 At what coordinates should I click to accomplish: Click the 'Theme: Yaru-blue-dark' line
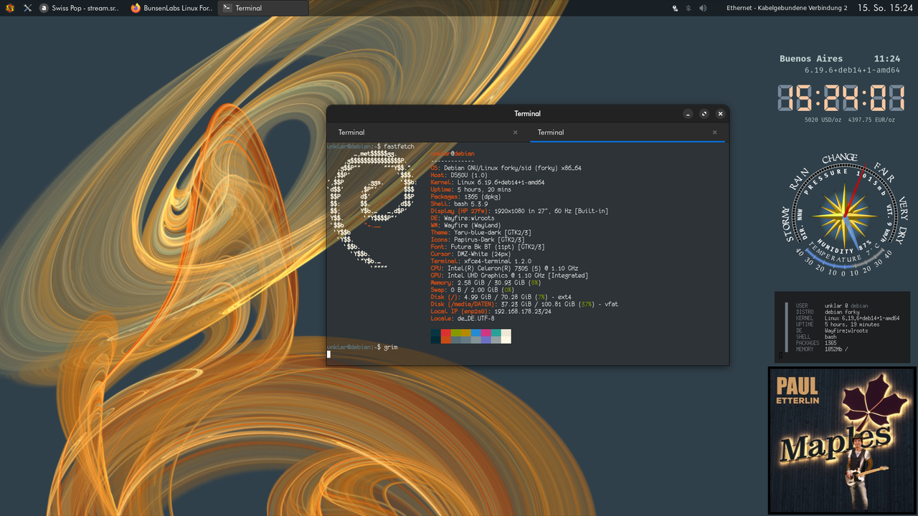pyautogui.click(x=481, y=232)
